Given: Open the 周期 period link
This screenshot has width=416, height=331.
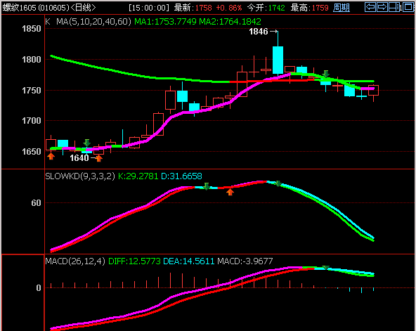Looking at the screenshot, I should (x=342, y=8).
